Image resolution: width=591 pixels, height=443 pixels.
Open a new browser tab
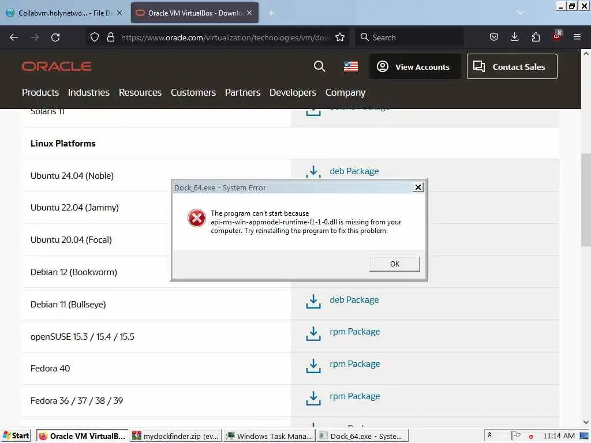tap(271, 13)
